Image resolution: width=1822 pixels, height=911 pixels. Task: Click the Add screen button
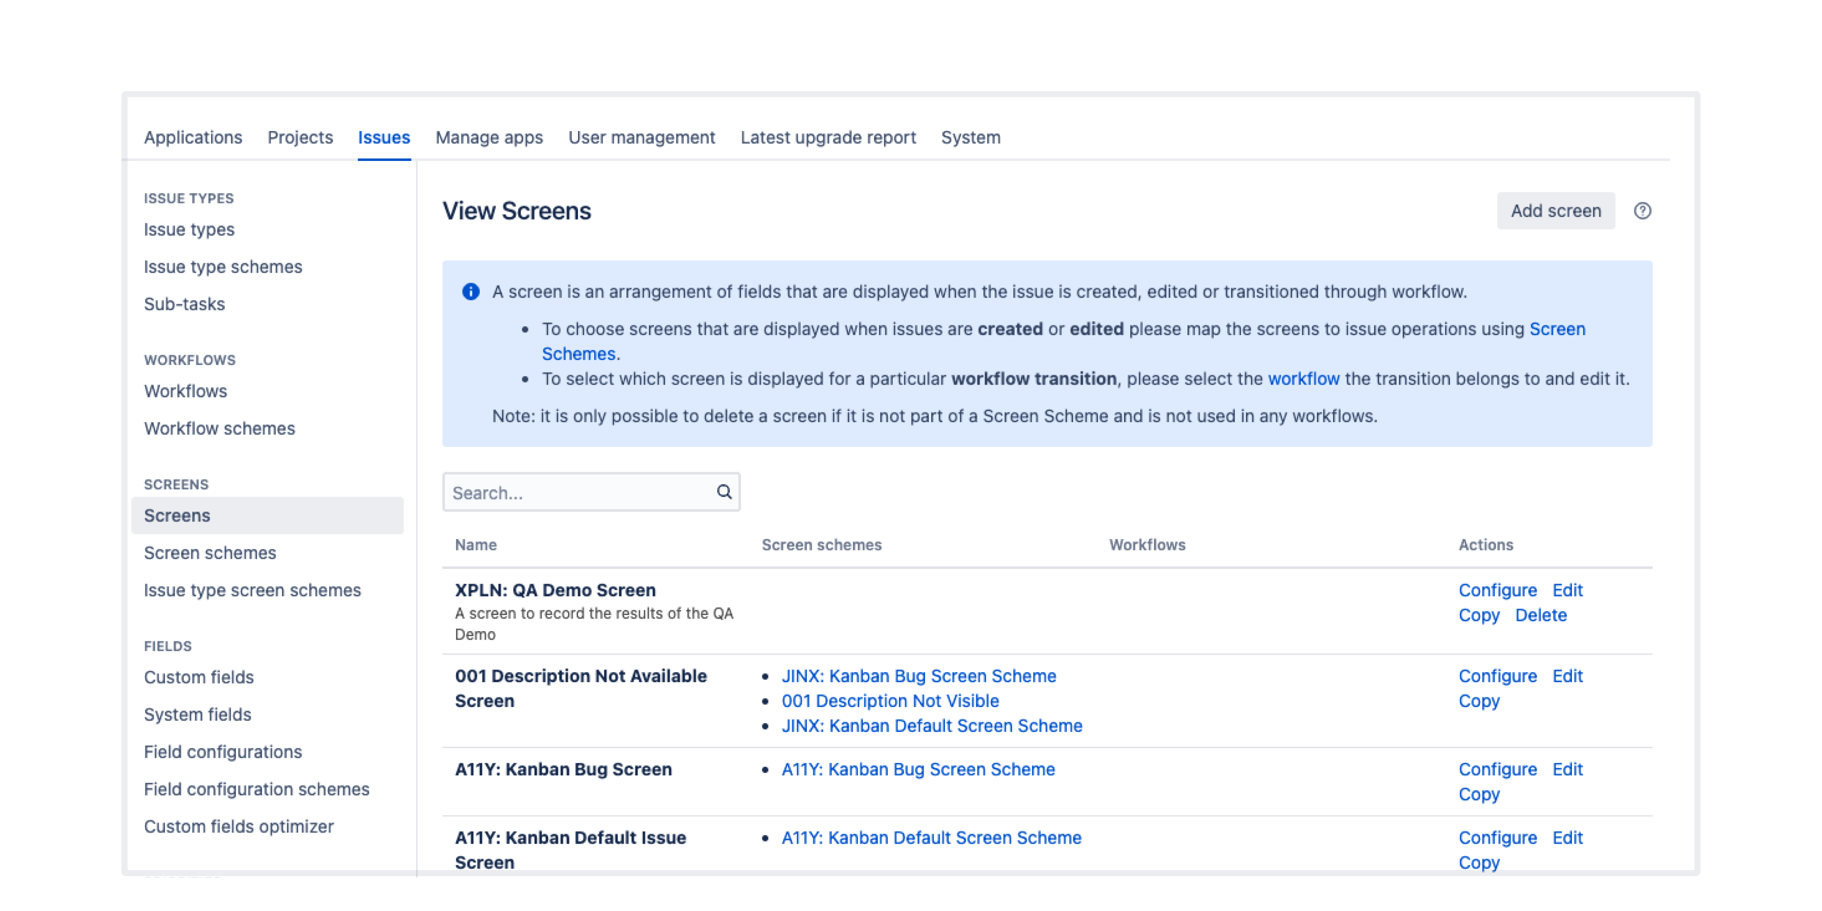click(x=1555, y=211)
